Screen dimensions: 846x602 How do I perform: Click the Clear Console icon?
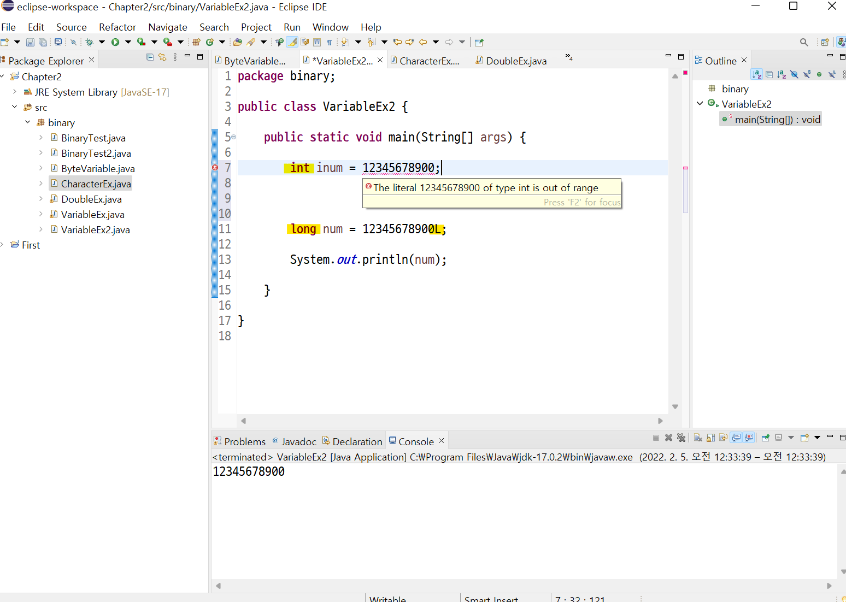coord(698,438)
